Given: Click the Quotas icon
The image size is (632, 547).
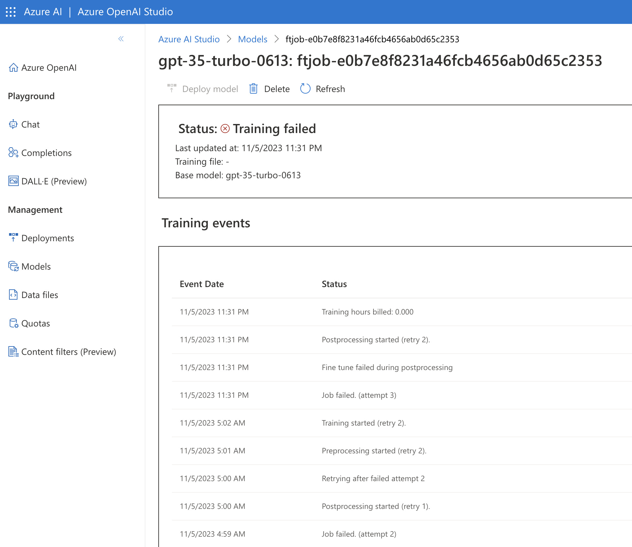Looking at the screenshot, I should point(13,323).
